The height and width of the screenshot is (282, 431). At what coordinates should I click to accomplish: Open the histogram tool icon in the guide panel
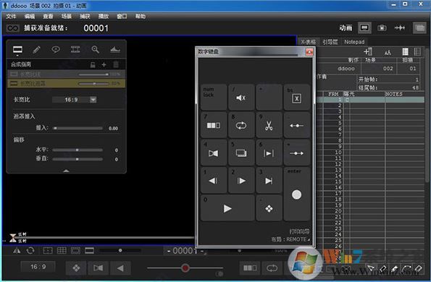click(115, 50)
